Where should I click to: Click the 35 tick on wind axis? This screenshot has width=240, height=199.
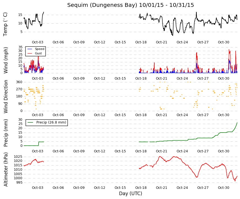20,47
